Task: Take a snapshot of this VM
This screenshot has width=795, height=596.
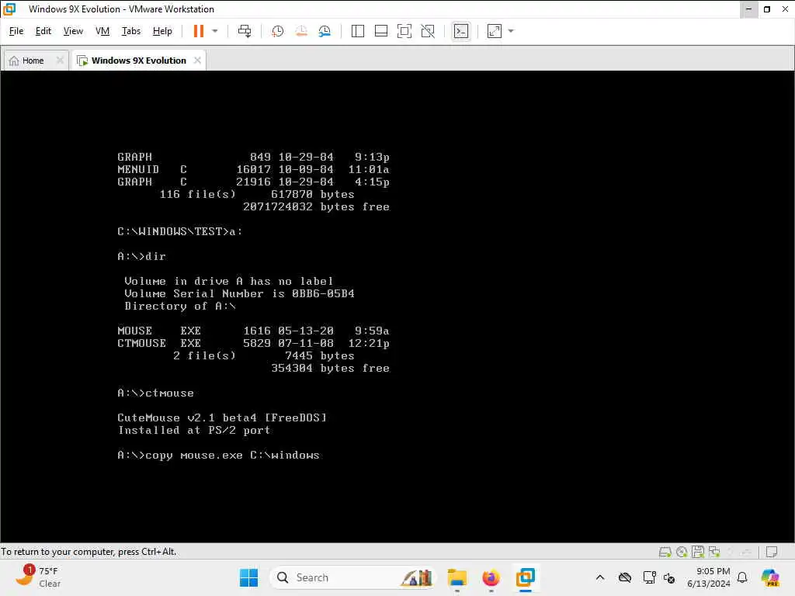Action: [x=277, y=31]
